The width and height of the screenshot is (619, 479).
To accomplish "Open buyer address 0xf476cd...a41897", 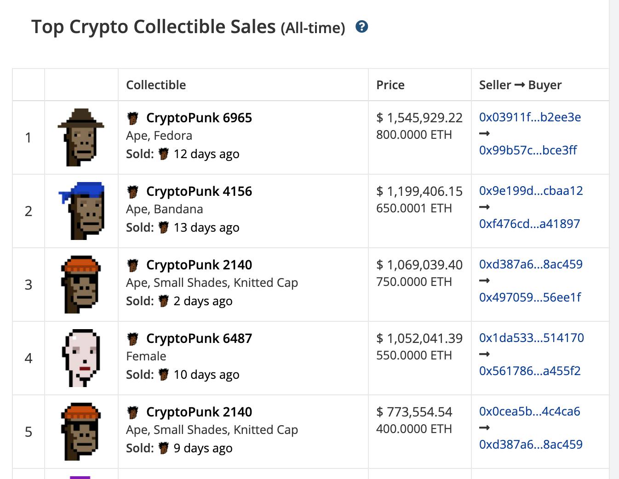I will 529,224.
